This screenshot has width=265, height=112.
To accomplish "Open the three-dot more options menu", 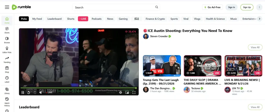I will tap(259, 7).
